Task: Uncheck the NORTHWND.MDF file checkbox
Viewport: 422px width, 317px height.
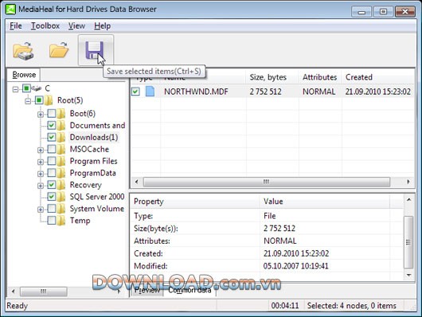Action: (x=135, y=92)
